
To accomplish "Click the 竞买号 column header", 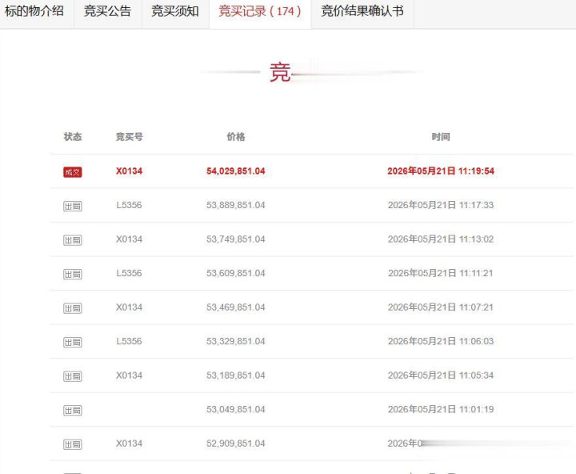I will [x=130, y=137].
